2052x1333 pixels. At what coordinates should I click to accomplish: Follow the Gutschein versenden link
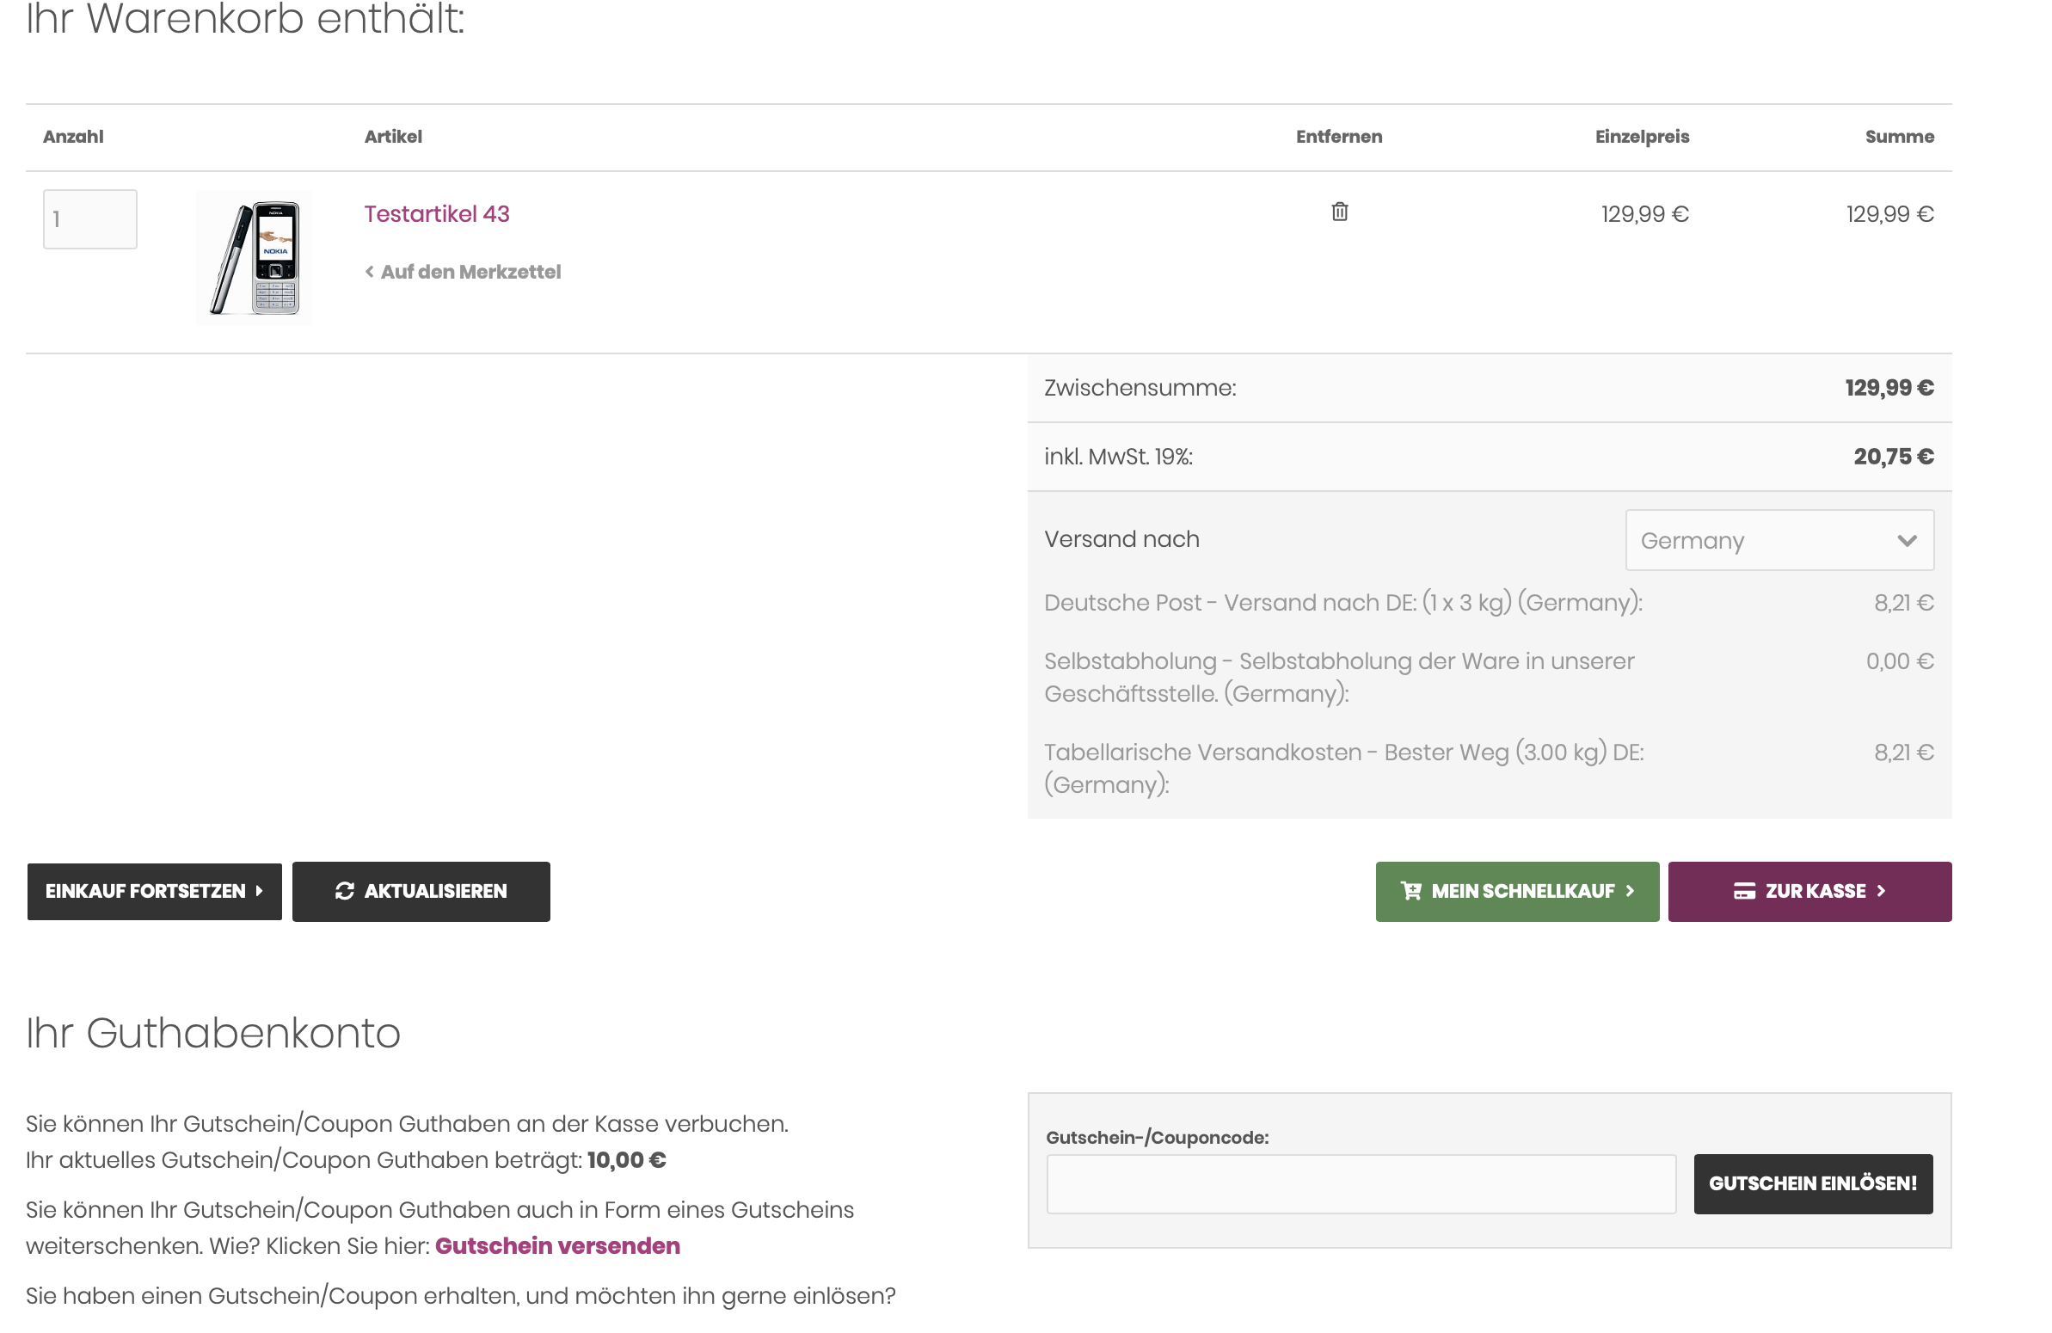tap(557, 1245)
